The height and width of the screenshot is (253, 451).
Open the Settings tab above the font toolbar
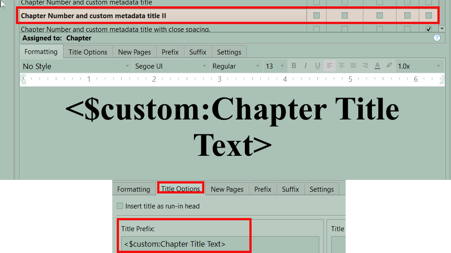(x=229, y=52)
